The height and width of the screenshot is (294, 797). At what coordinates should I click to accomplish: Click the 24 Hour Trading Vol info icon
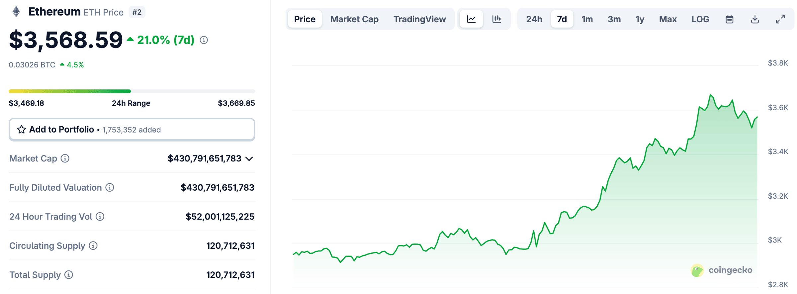pos(100,217)
